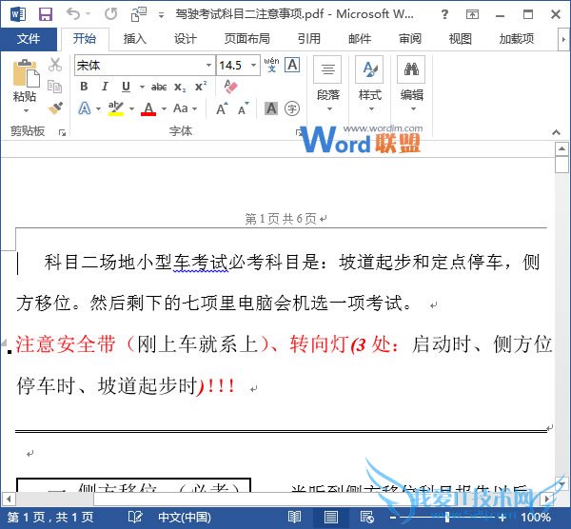Redo the last action
The width and height of the screenshot is (571, 529).
tap(110, 14)
